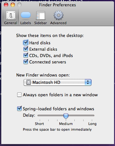The height and width of the screenshot is (146, 115).
Task: Click the Delay slider thumb
Action: click(66, 116)
